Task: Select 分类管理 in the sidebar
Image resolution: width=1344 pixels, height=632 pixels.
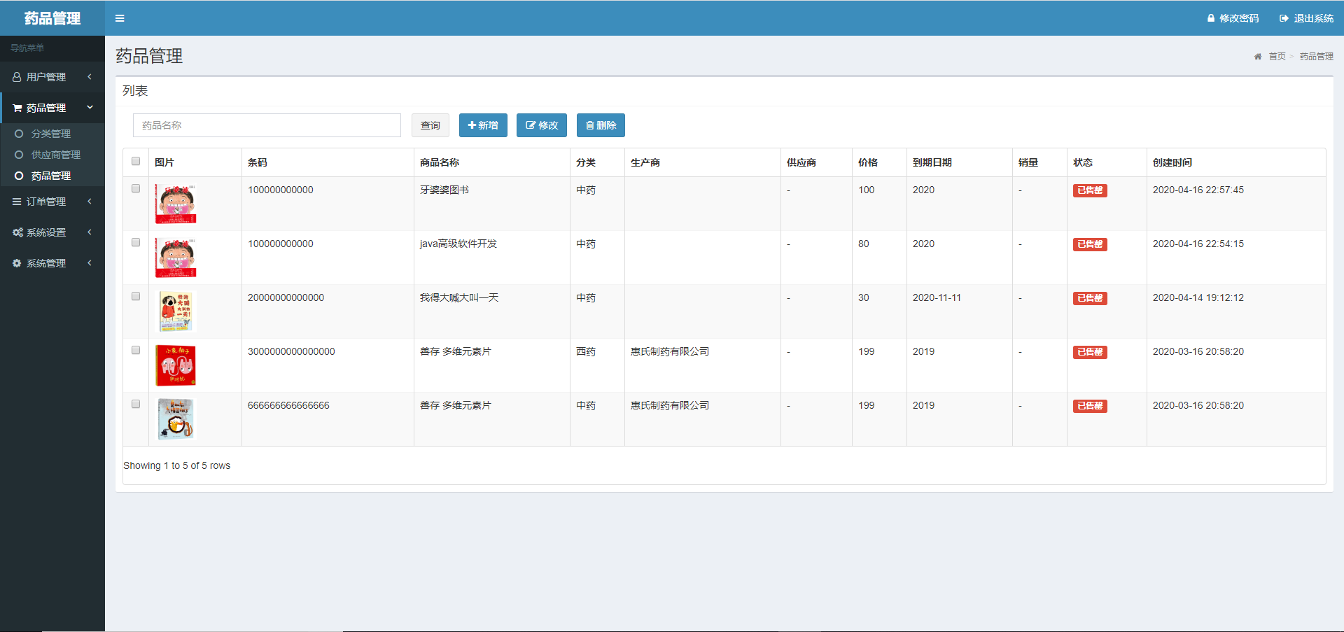Action: [x=52, y=134]
